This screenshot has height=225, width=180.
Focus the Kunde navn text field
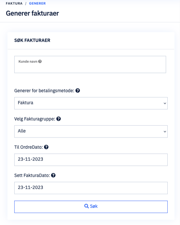[90, 64]
